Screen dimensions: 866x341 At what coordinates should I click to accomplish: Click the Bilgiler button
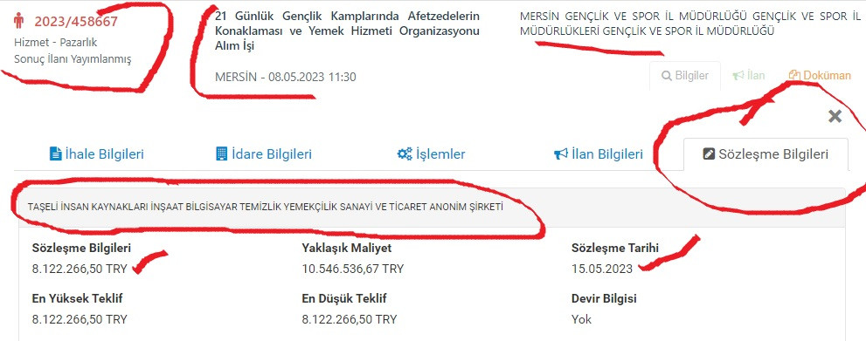(685, 76)
